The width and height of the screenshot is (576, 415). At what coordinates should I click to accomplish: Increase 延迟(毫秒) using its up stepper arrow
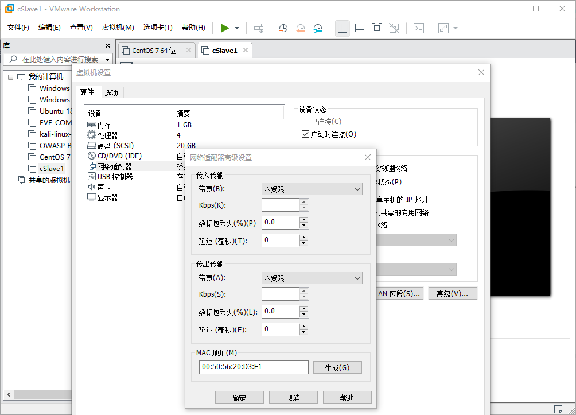[303, 238]
